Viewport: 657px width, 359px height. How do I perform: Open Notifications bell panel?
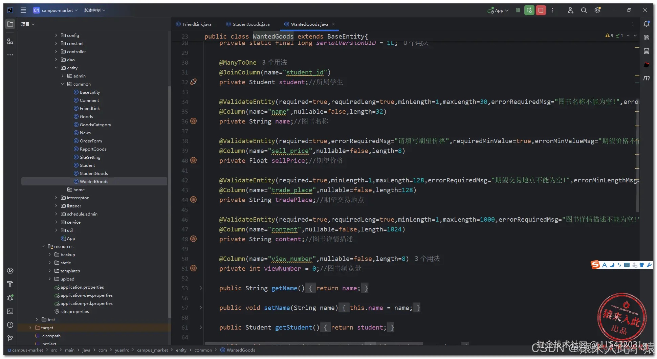coord(647,24)
